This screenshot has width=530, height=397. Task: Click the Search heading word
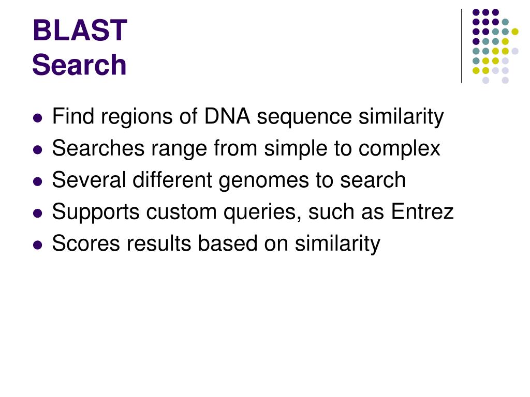[79, 65]
